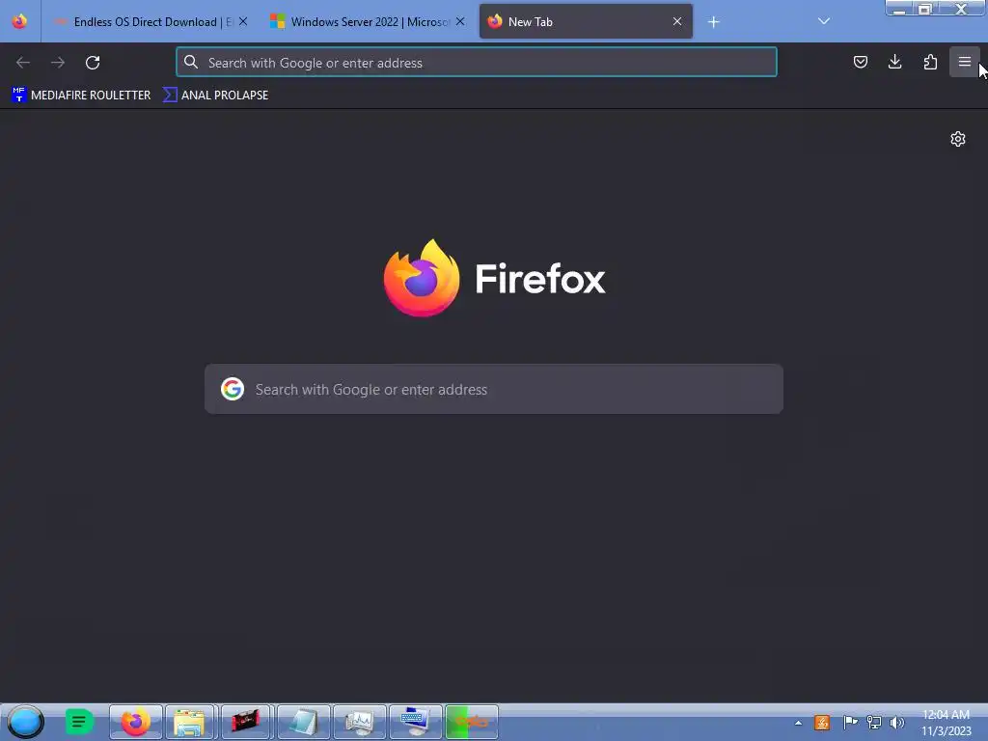Click the Save to Pocket icon
The width and height of the screenshot is (988, 741).
click(860, 62)
